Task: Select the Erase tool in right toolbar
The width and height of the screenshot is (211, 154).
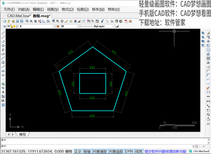Action: point(208,33)
